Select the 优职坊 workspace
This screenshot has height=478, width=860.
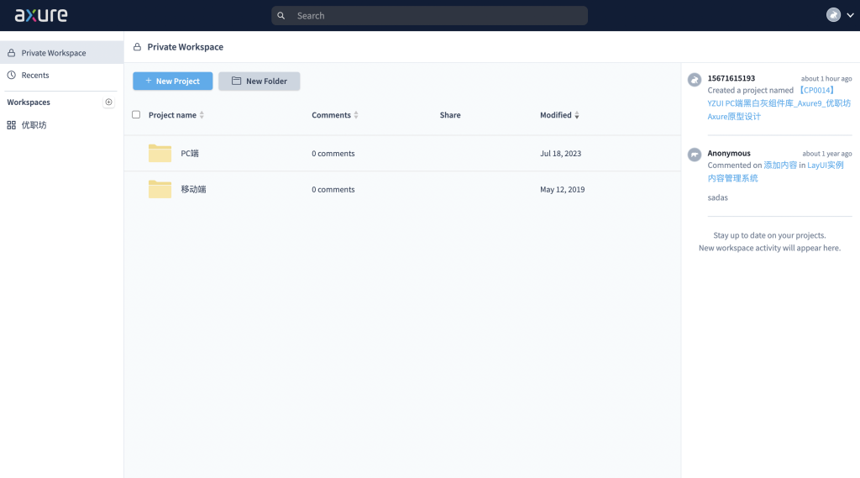34,125
